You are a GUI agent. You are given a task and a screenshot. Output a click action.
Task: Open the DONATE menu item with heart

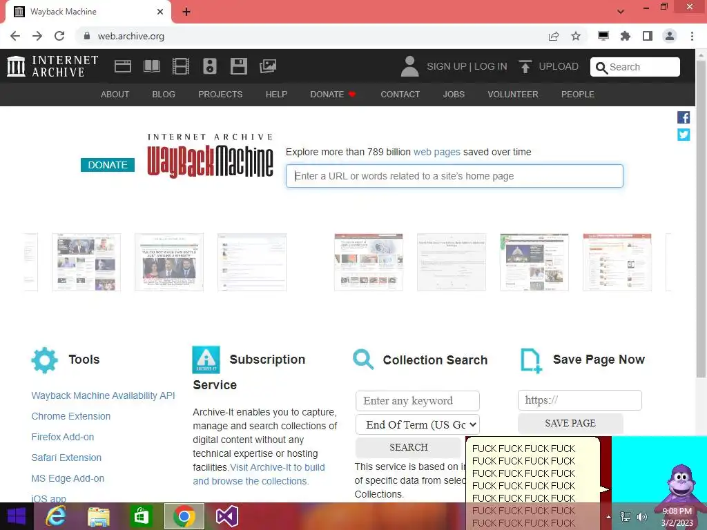[x=333, y=94]
